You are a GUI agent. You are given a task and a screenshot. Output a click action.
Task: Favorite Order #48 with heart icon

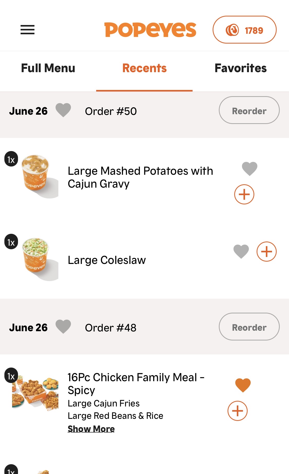pos(63,327)
